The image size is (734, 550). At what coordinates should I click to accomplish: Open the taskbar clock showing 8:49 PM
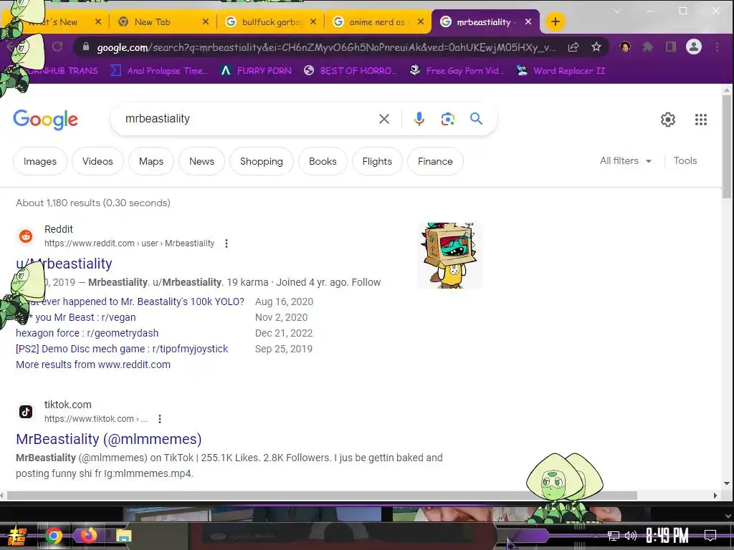point(667,536)
